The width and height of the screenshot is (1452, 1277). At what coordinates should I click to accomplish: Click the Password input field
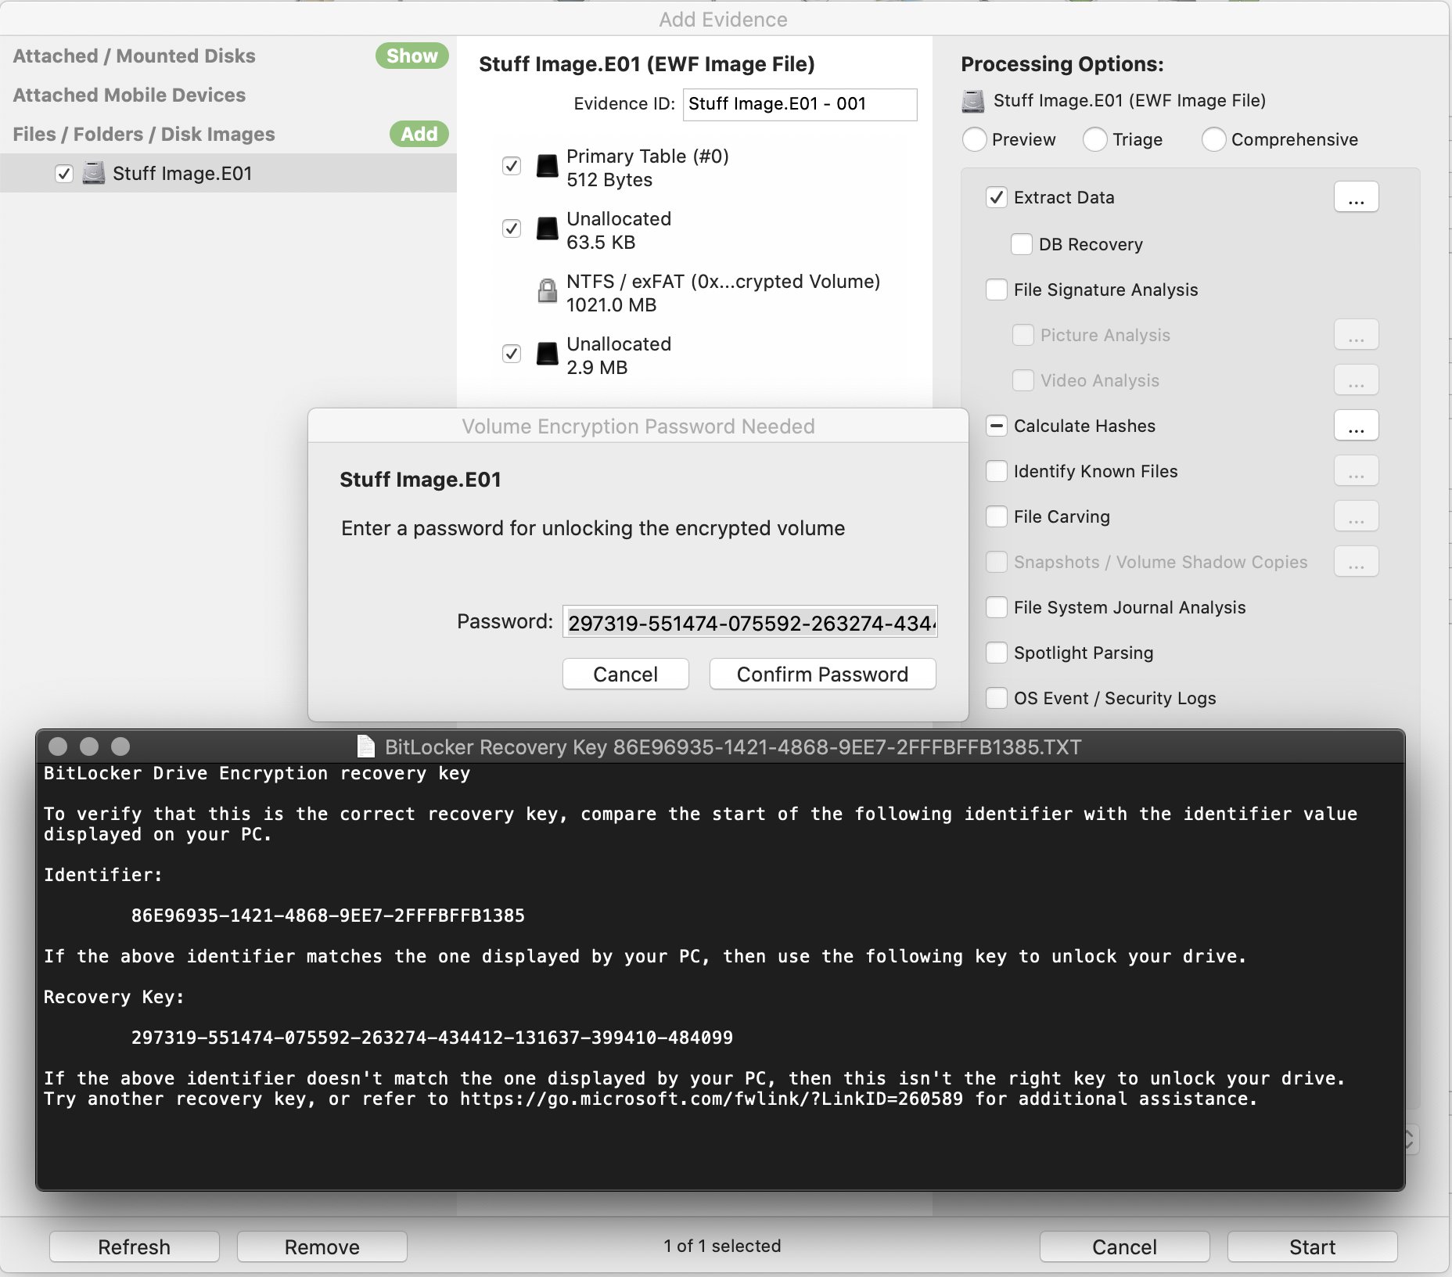750,622
